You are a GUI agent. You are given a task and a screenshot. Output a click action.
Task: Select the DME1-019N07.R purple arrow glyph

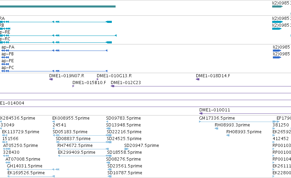51,79
